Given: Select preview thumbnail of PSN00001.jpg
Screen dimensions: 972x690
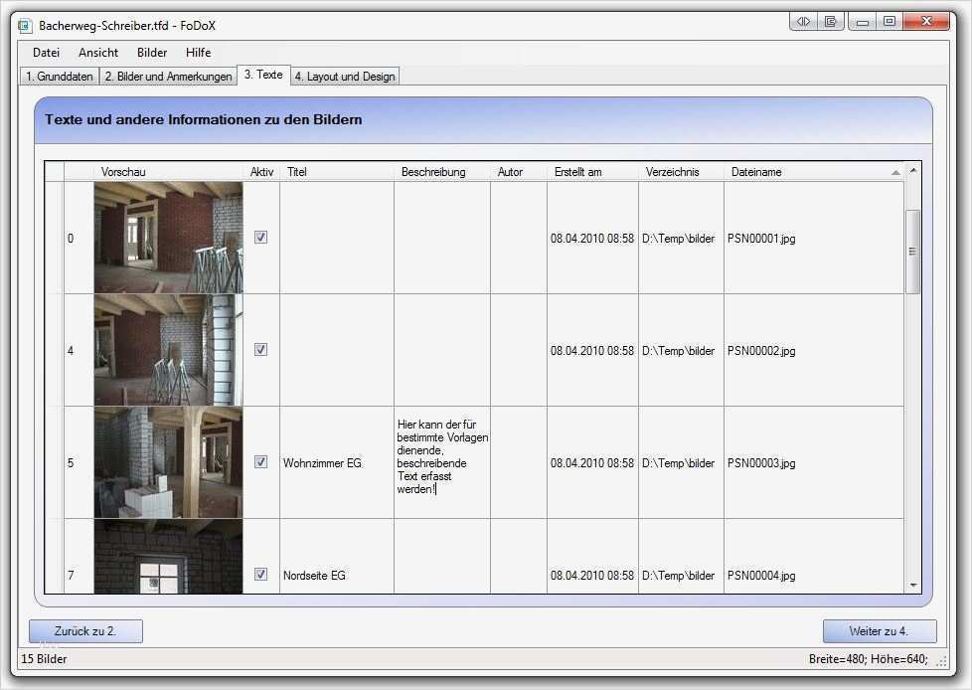Looking at the screenshot, I should click(x=168, y=238).
